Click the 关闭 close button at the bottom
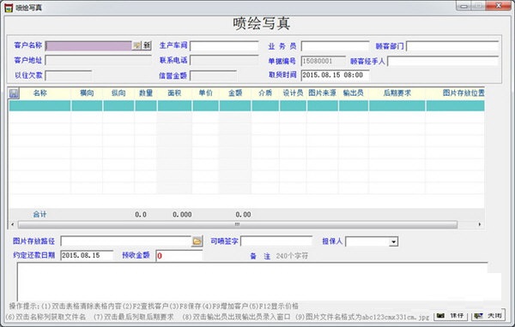Viewport: 515px width, 327px height. (x=488, y=316)
